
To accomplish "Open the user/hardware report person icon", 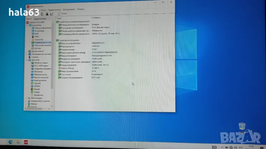I will [x=47, y=14].
